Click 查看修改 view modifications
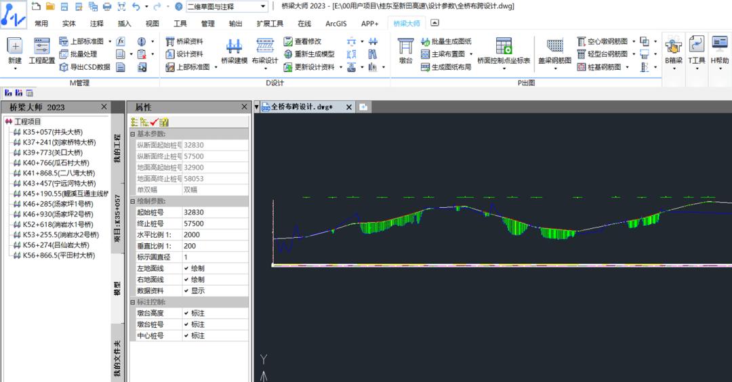 pos(302,41)
